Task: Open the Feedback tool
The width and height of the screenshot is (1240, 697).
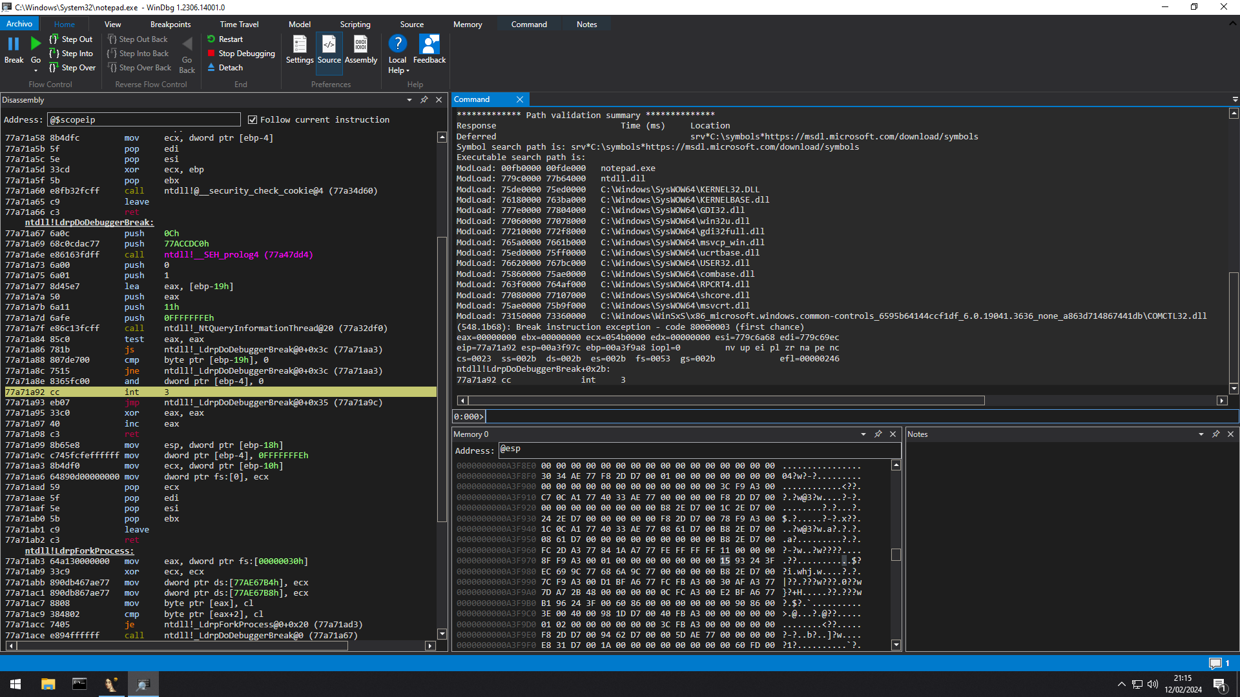Action: point(429,50)
